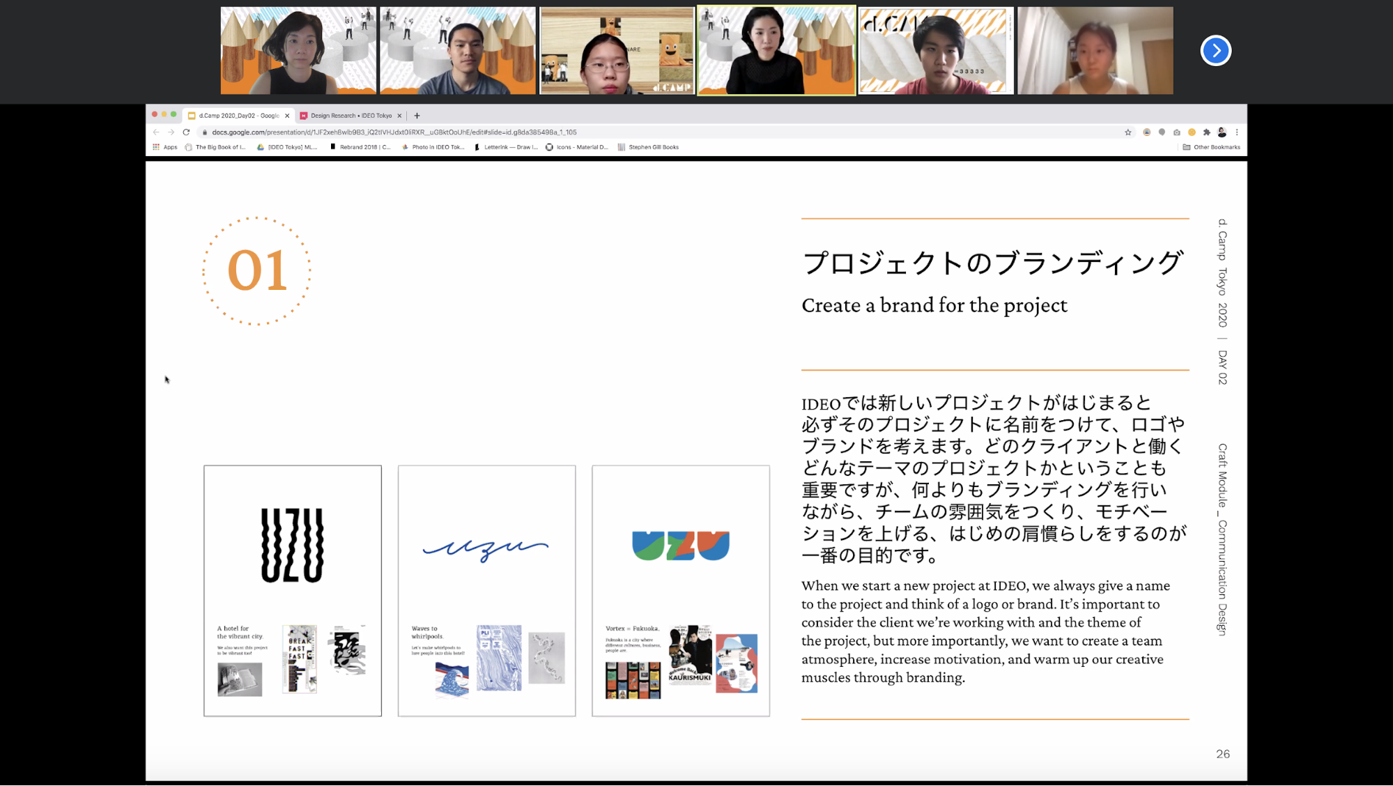Click the camera extension icon

tap(1177, 132)
